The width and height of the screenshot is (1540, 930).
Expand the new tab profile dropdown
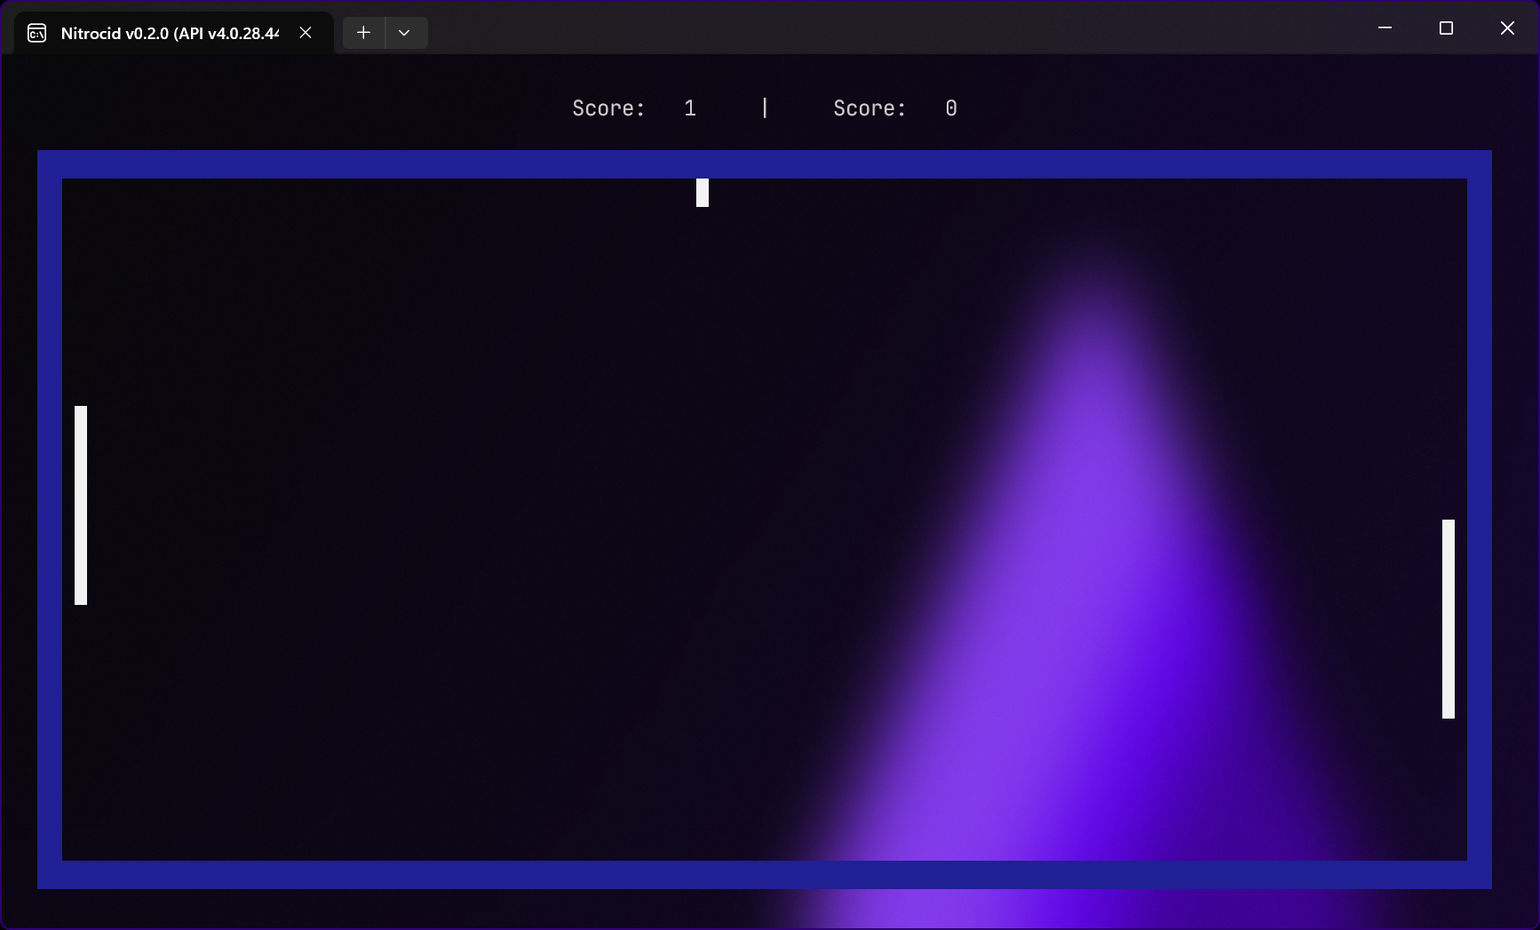(404, 33)
